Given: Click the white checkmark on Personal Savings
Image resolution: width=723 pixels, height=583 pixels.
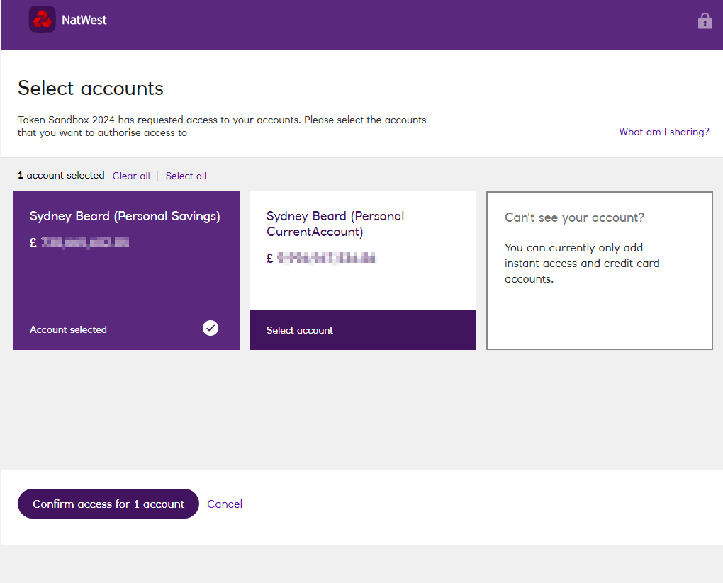Looking at the screenshot, I should point(211,327).
